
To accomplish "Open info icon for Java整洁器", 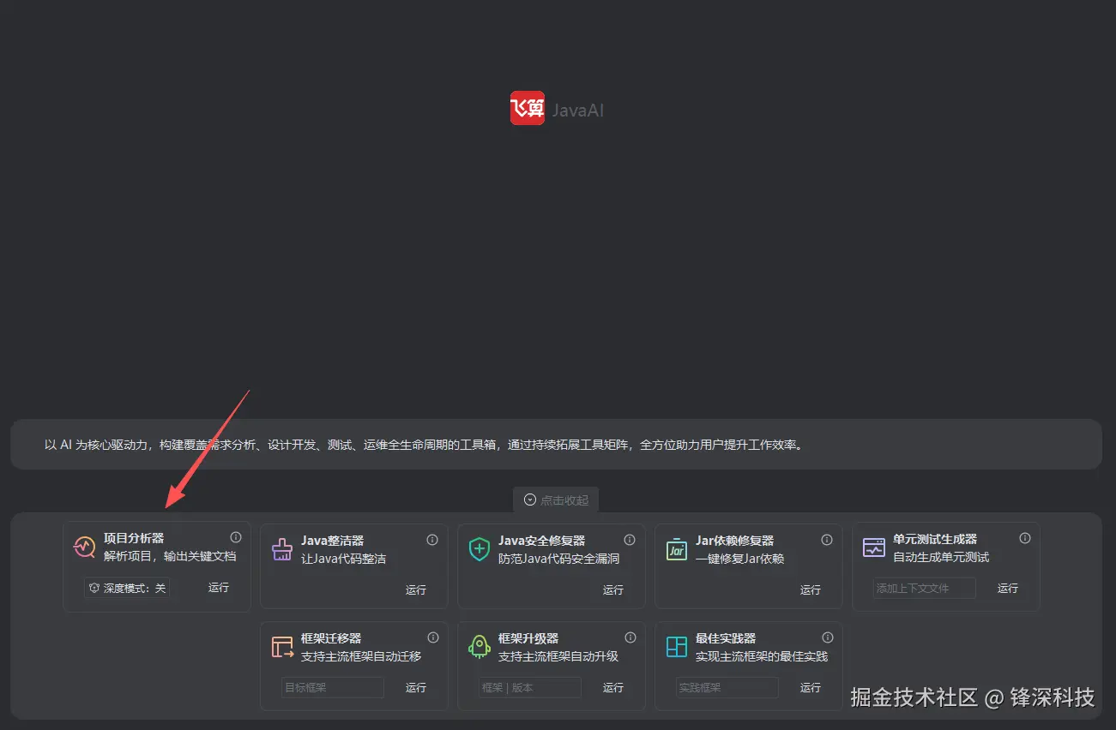I will pos(432,540).
